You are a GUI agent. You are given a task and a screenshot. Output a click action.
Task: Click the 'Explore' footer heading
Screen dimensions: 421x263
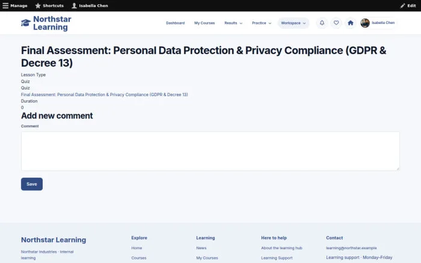coord(139,238)
